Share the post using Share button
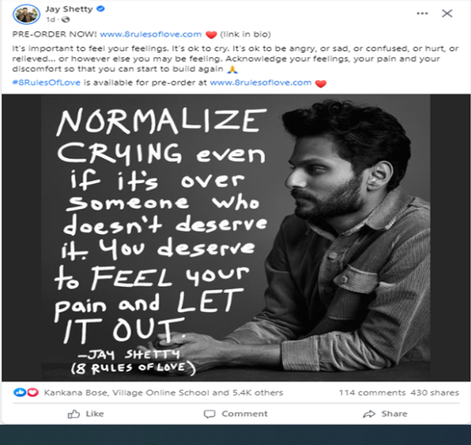Screen dimensions: 471x445 pos(385,414)
